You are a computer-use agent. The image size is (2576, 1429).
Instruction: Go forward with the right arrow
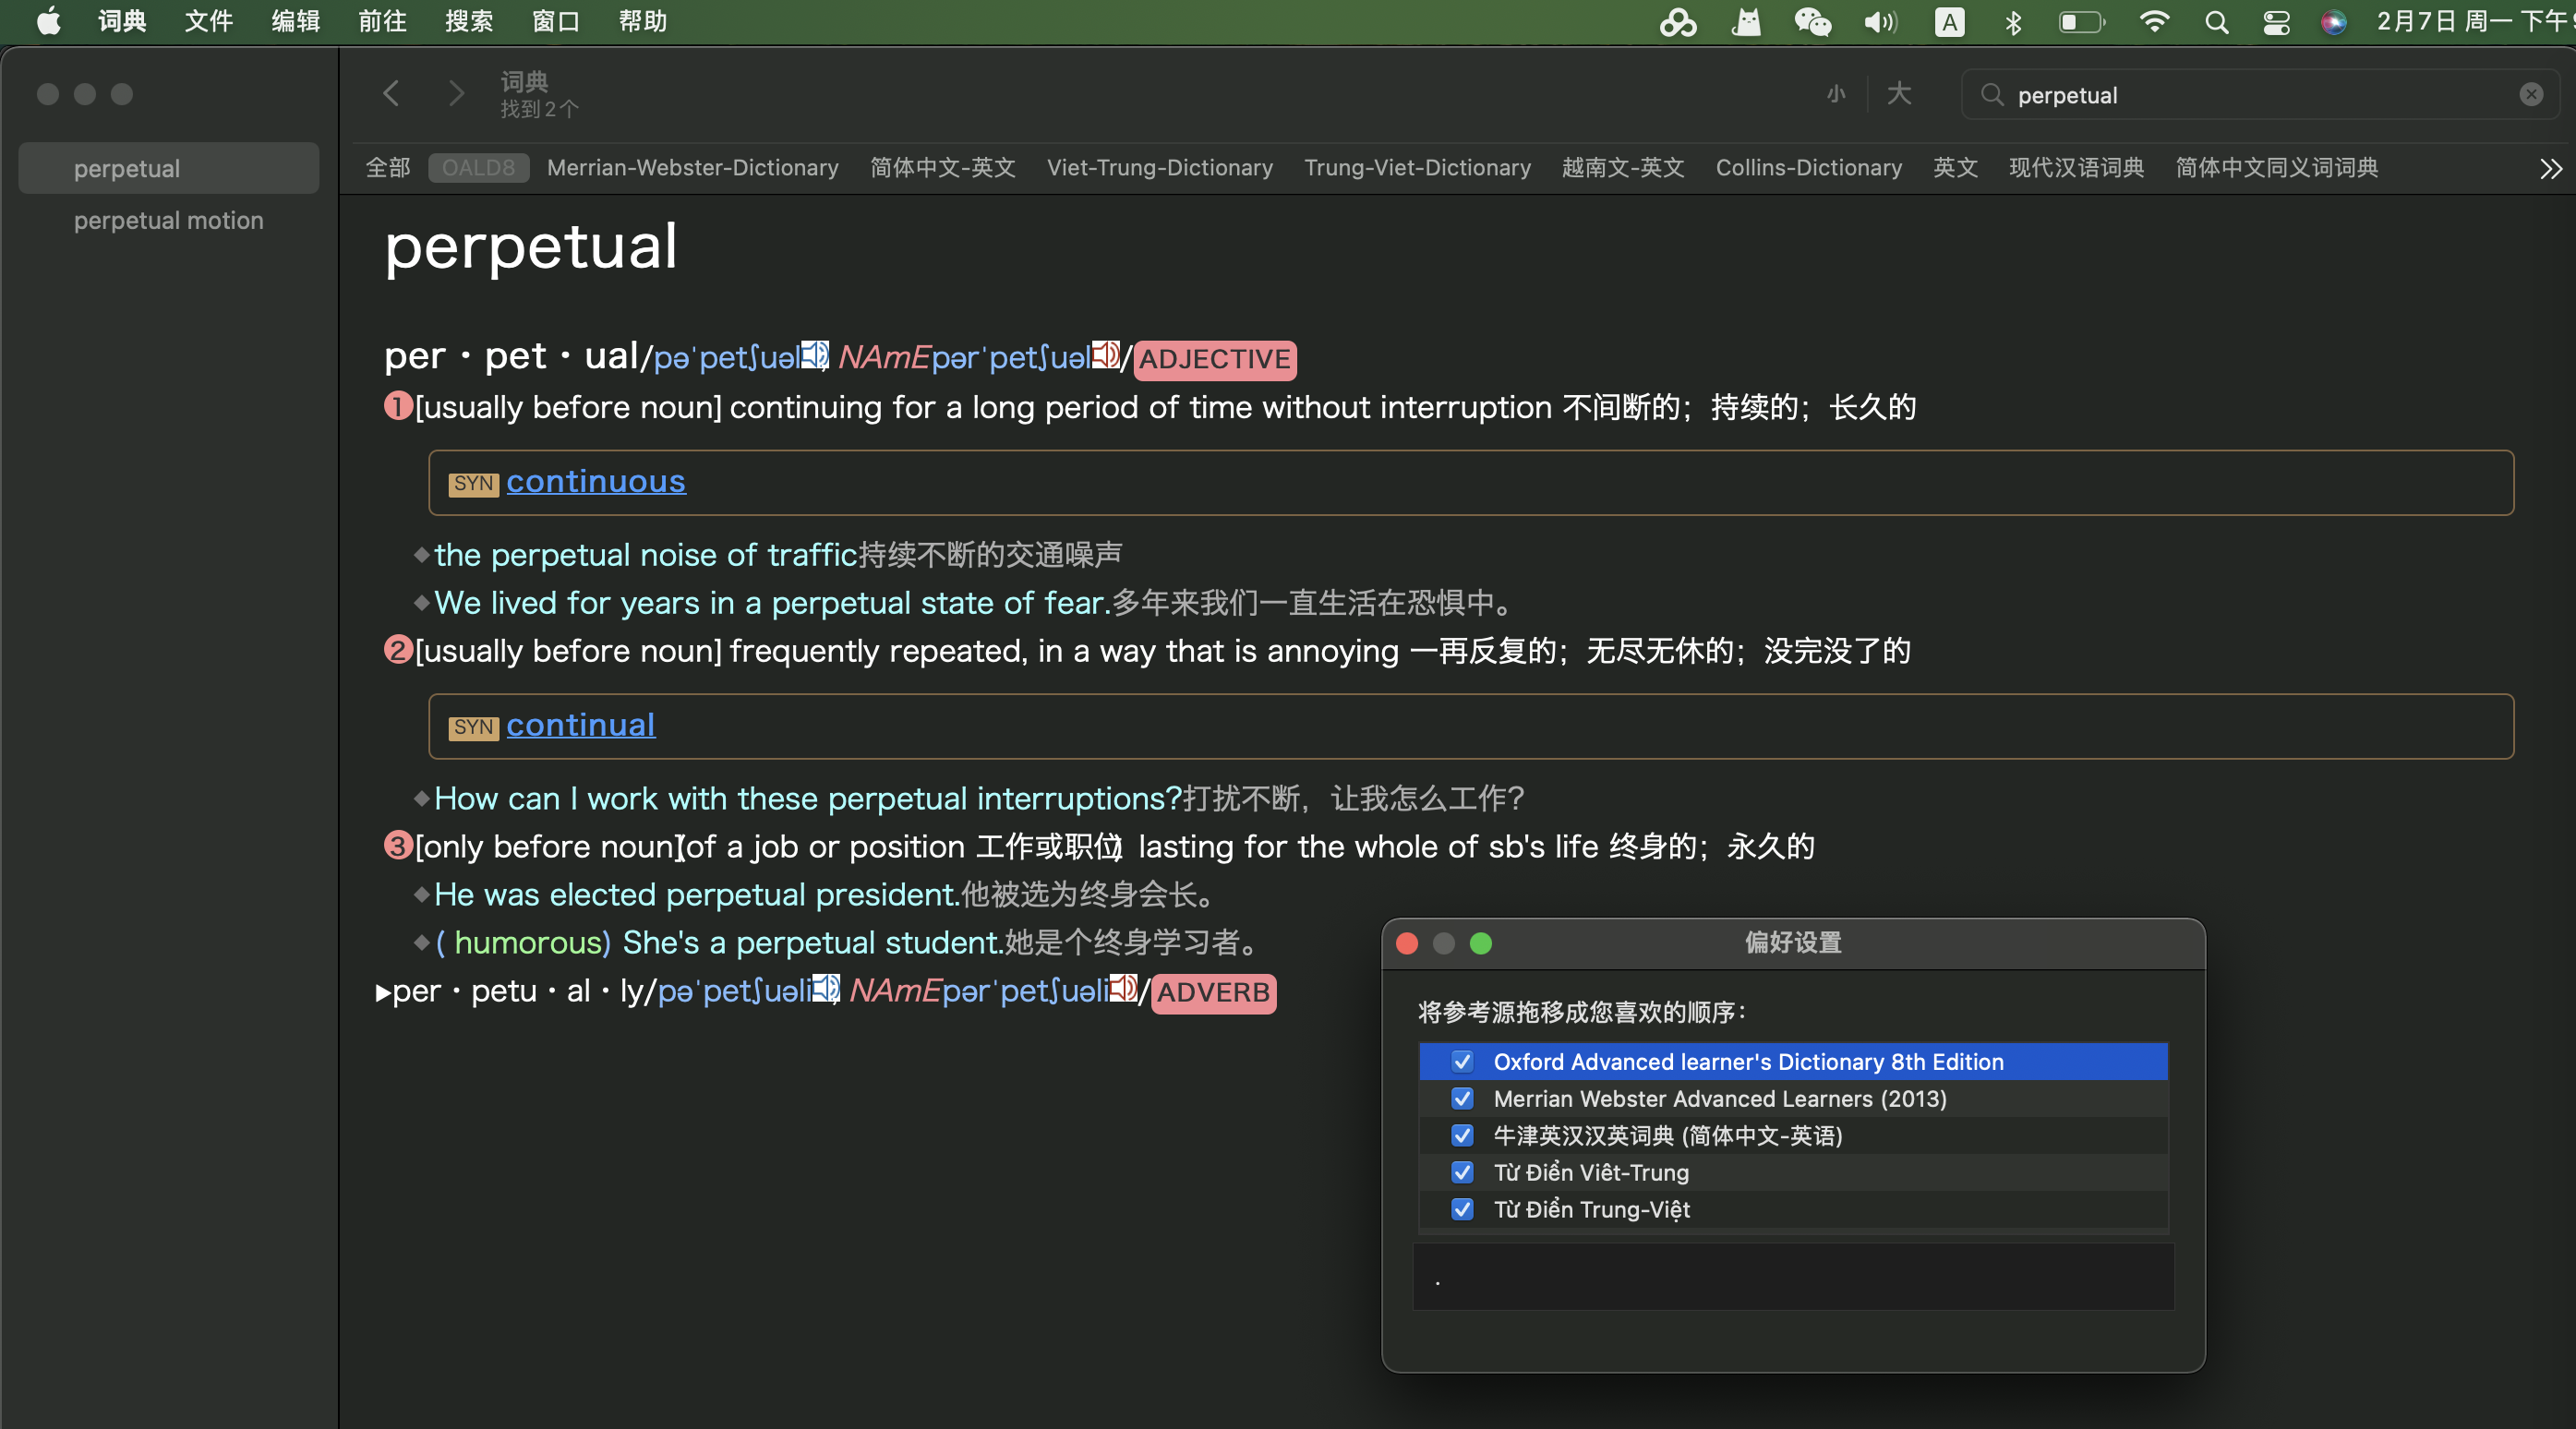click(456, 94)
